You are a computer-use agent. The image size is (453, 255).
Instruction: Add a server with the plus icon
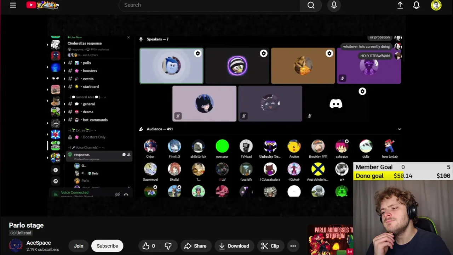56,170
